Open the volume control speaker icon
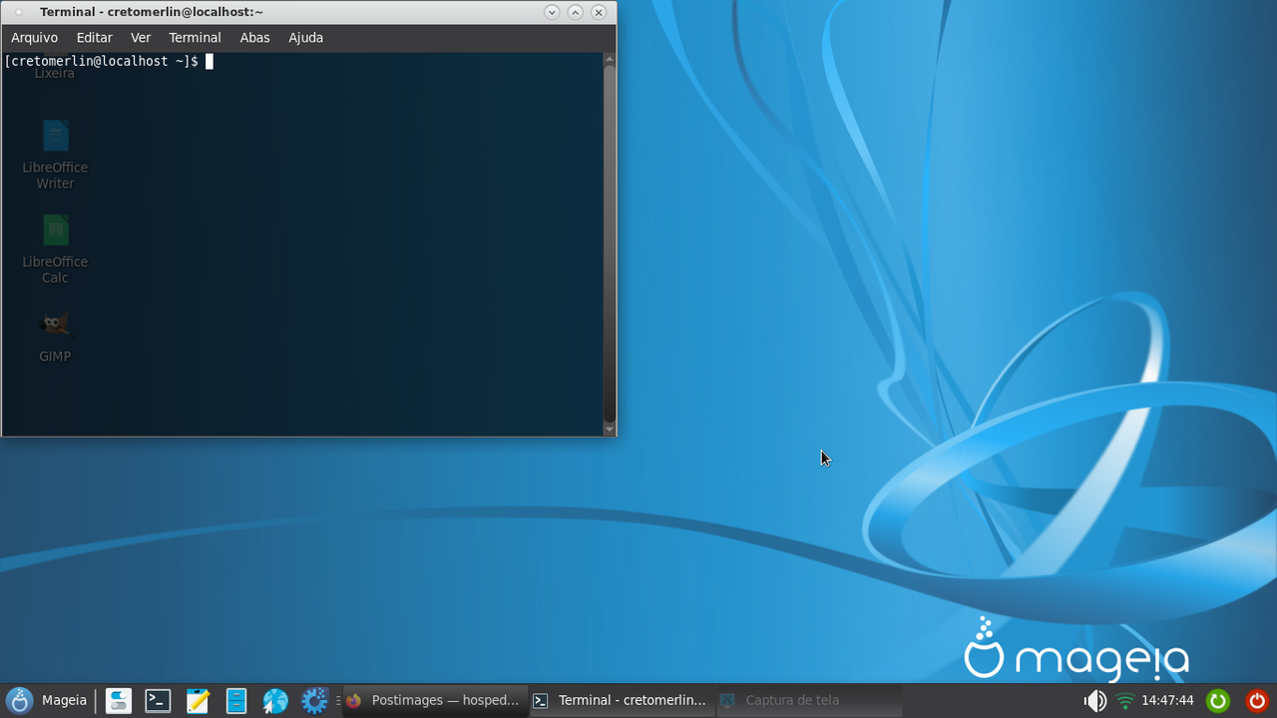This screenshot has height=718, width=1277. coord(1095,701)
